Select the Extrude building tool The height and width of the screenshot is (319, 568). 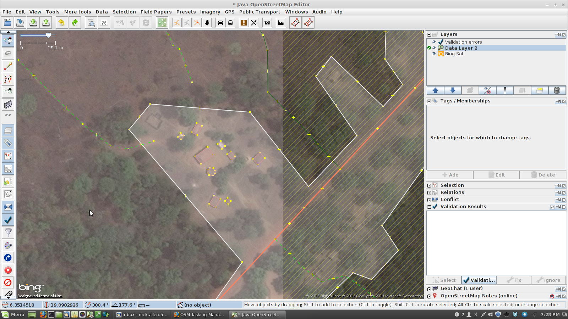click(x=8, y=105)
